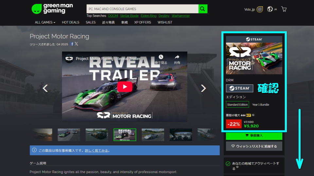Image resolution: width=314 pixels, height=176 pixels.
Task: Share on X (Twitter) icon
Action: pos(76,44)
